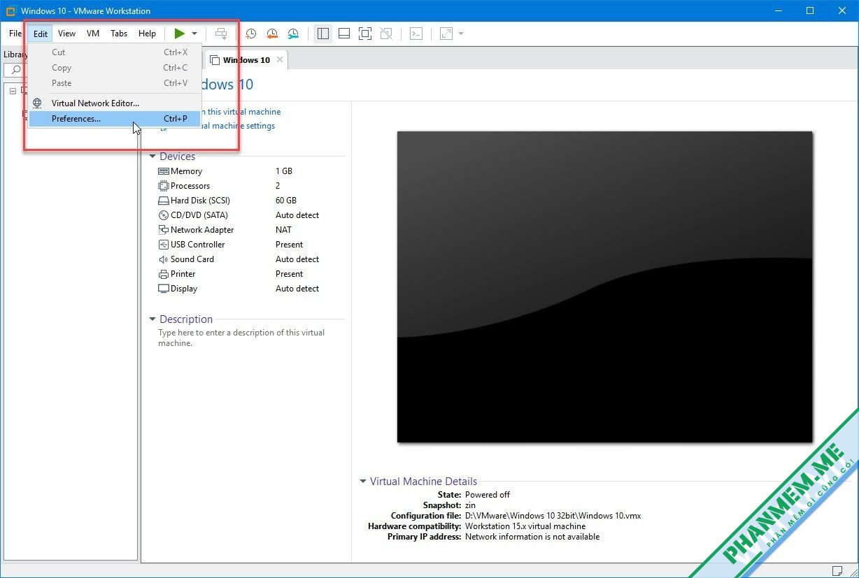Click the VMware Workstation title bar icon

click(x=10, y=10)
